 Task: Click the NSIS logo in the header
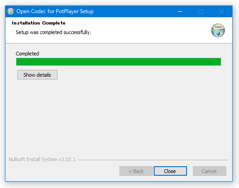tap(218, 30)
